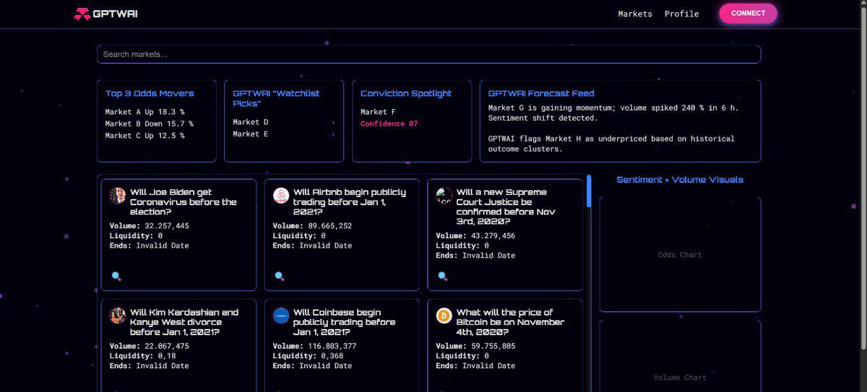Click 'Volume: 116.803,377' value
The image size is (867, 392).
(315, 346)
